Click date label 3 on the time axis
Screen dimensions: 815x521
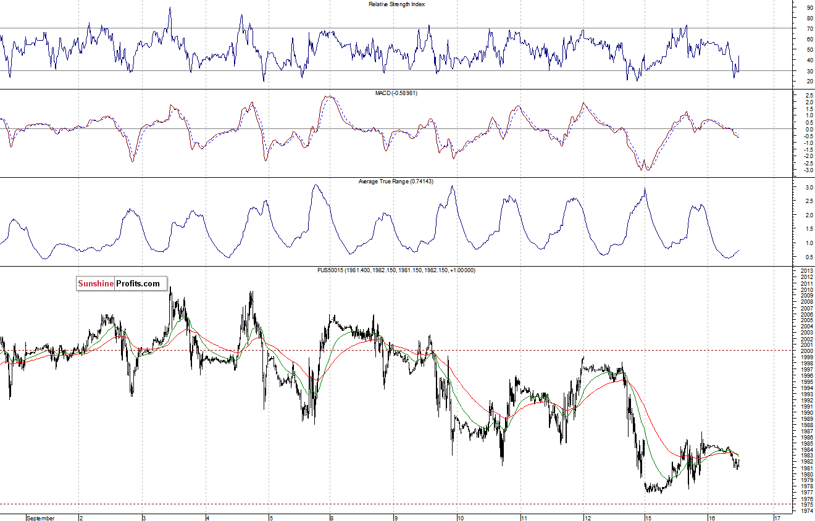(144, 518)
